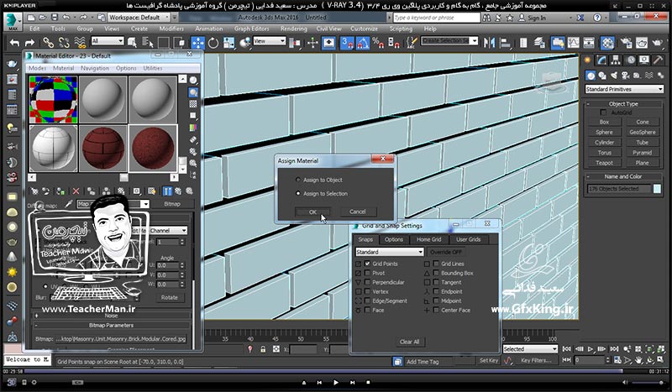Select the Lights category in Create panel

click(x=614, y=76)
